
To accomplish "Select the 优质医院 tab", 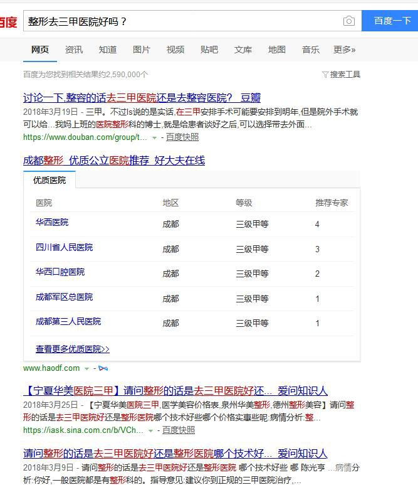I will coord(50,180).
